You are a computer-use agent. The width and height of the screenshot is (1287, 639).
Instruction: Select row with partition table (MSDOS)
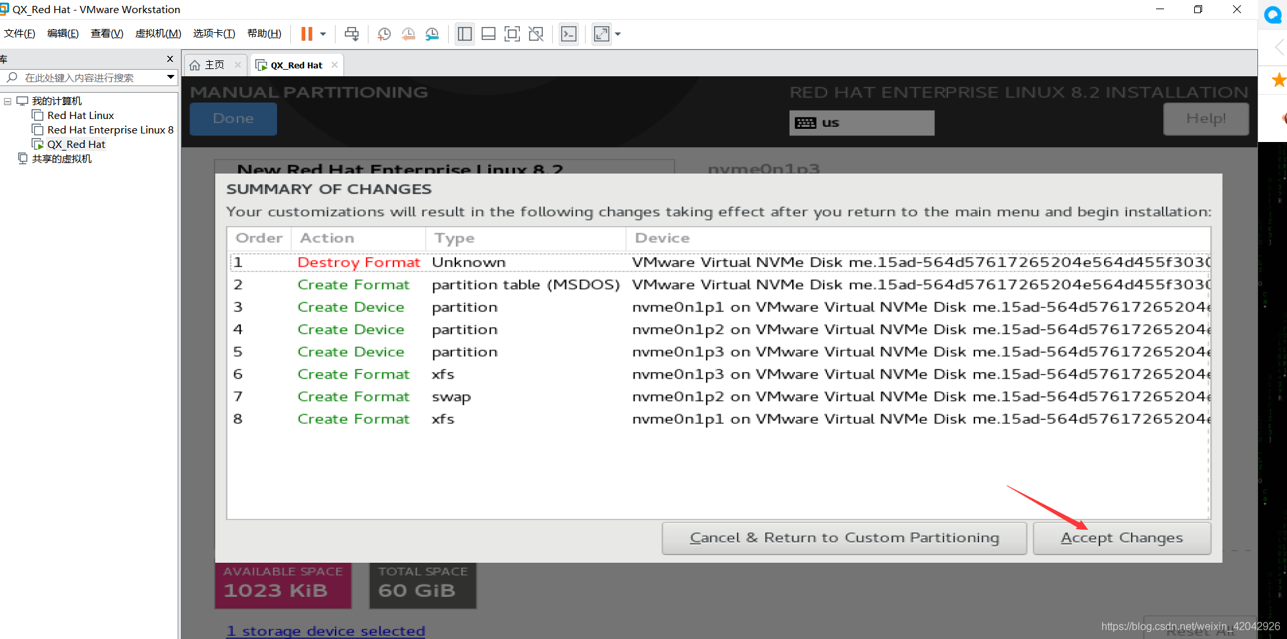[719, 285]
